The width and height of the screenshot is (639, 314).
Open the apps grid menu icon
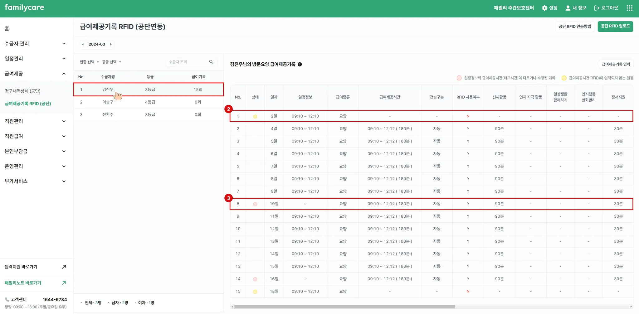tap(629, 8)
